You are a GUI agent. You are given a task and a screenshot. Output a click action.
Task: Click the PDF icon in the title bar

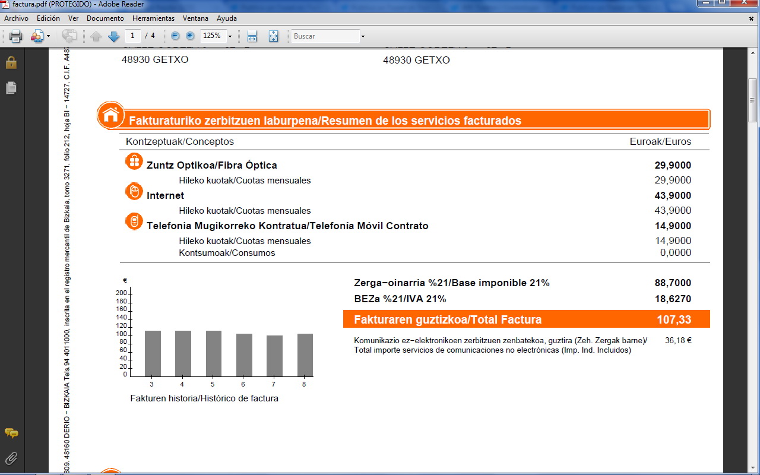pos(6,4)
